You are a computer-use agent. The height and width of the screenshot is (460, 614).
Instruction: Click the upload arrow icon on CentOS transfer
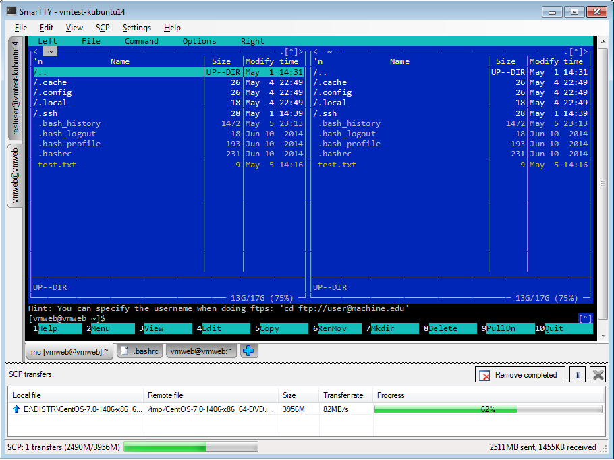(x=16, y=409)
